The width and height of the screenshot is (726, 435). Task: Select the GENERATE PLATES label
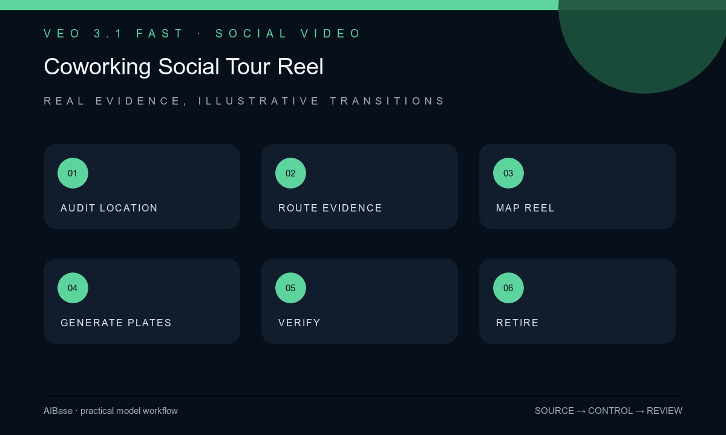[116, 323]
